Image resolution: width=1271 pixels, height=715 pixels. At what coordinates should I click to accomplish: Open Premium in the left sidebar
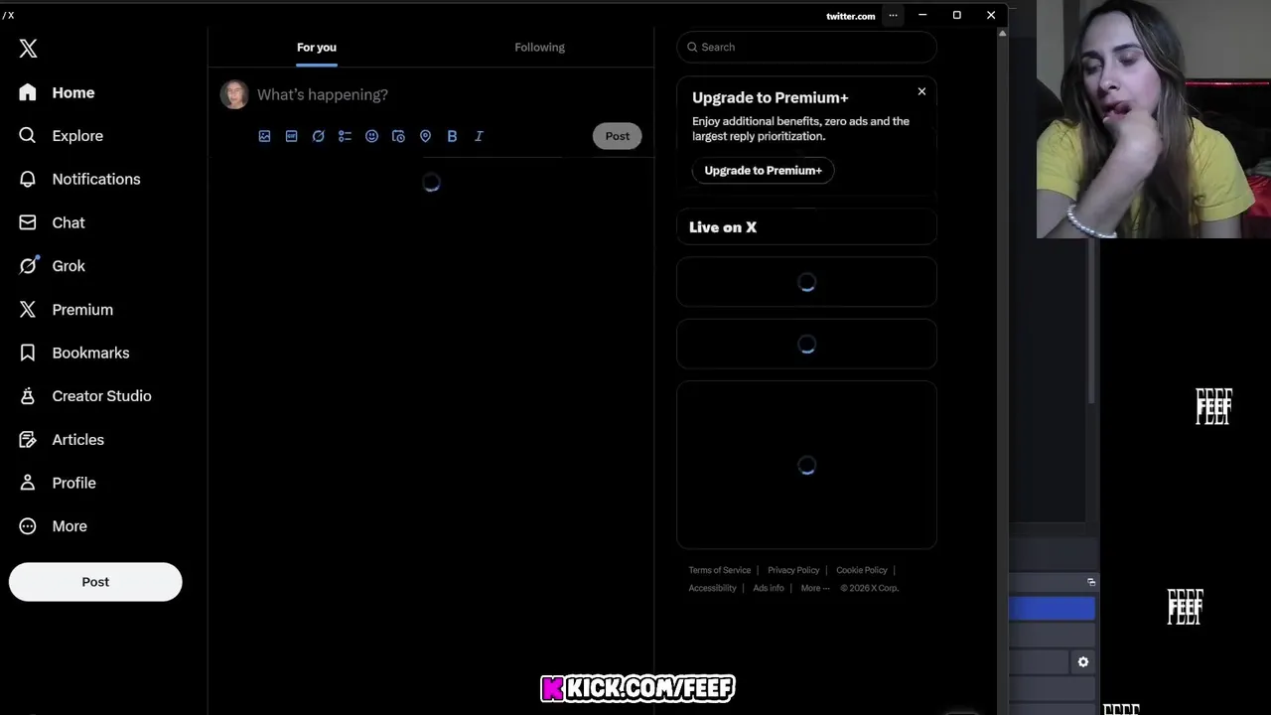tap(66, 310)
